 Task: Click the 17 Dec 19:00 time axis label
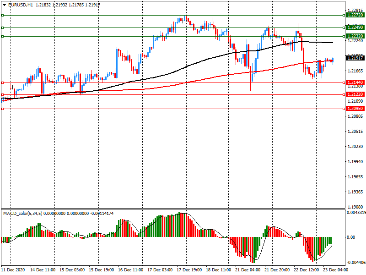pyautogui.click(x=187, y=271)
